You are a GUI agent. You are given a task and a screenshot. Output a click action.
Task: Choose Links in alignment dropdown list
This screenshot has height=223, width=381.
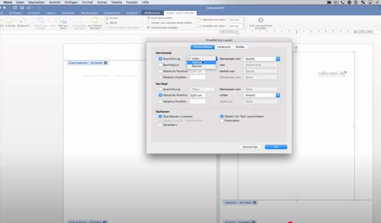pos(201,59)
